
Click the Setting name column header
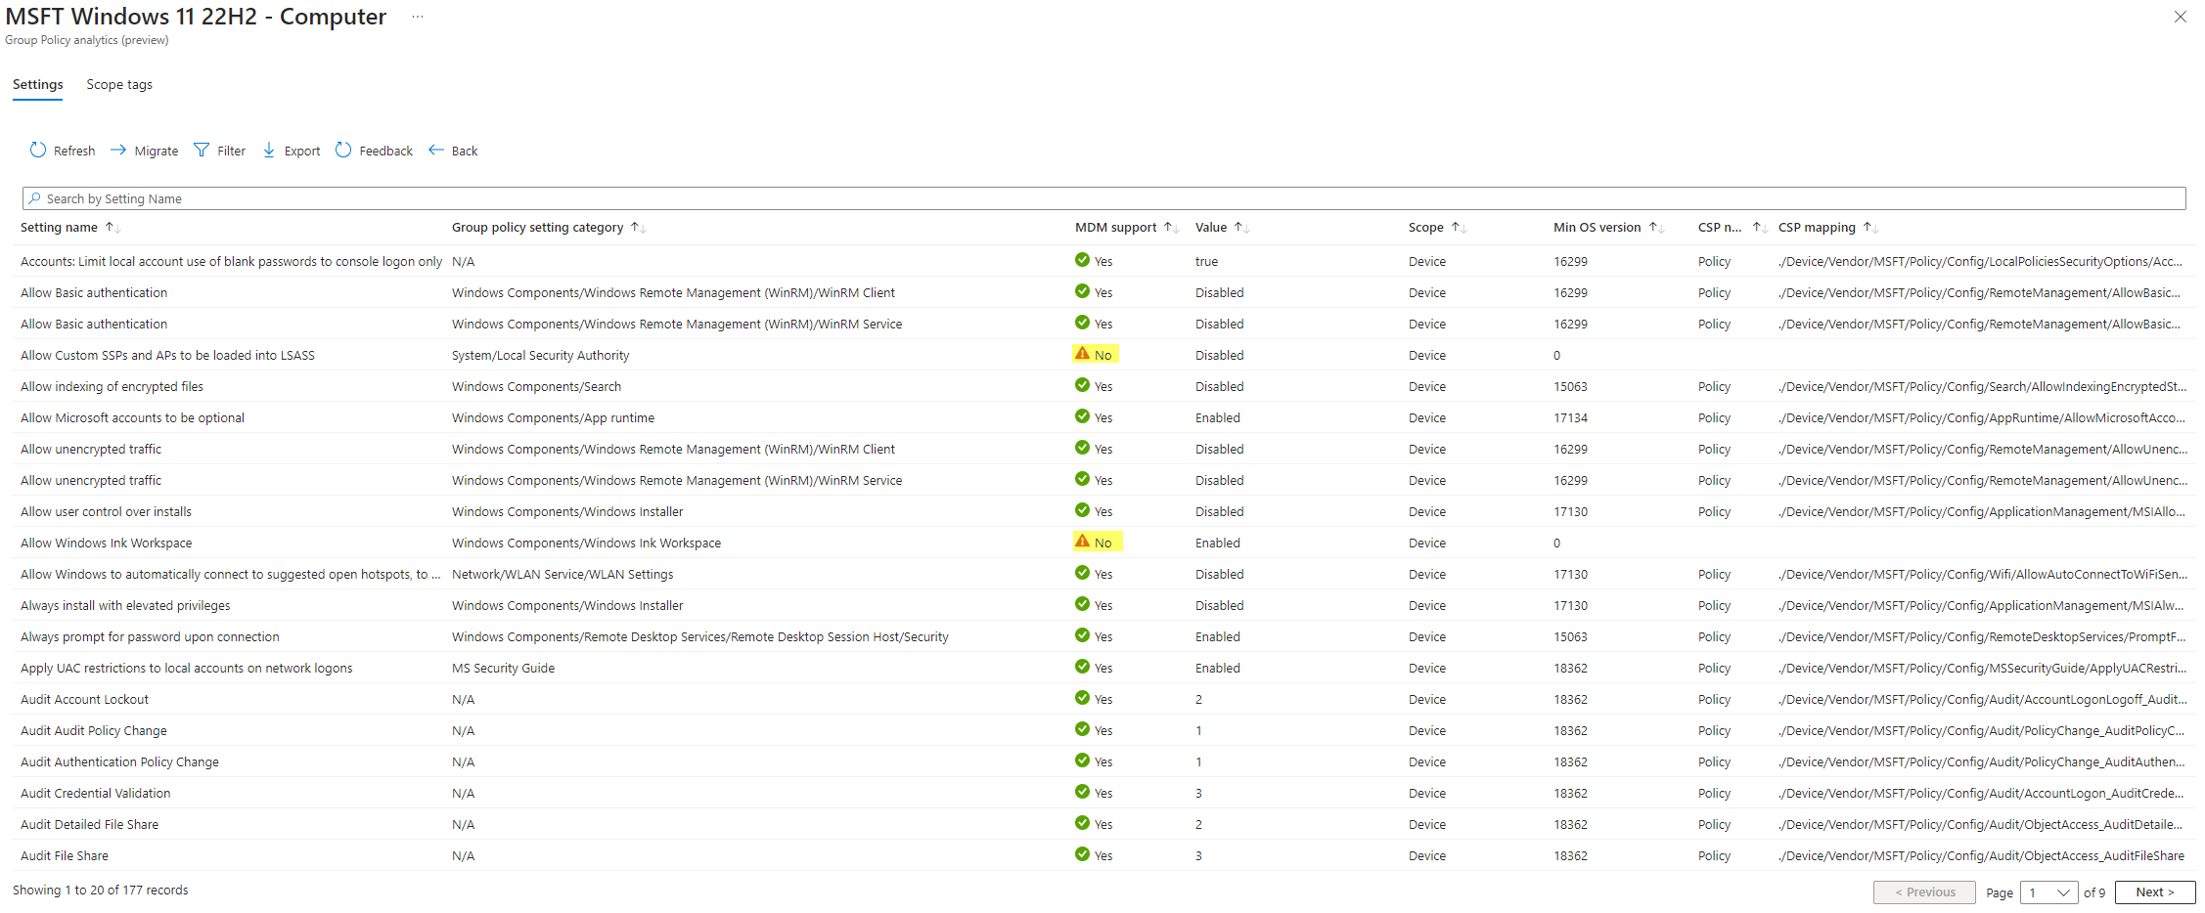click(x=59, y=228)
